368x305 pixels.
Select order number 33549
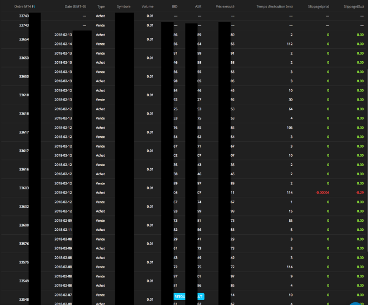pyautogui.click(x=24, y=281)
